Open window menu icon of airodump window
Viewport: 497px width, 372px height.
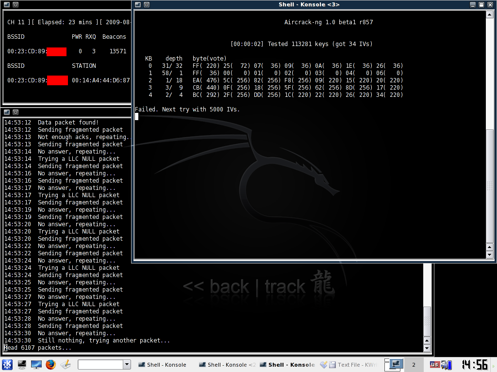coord(7,5)
